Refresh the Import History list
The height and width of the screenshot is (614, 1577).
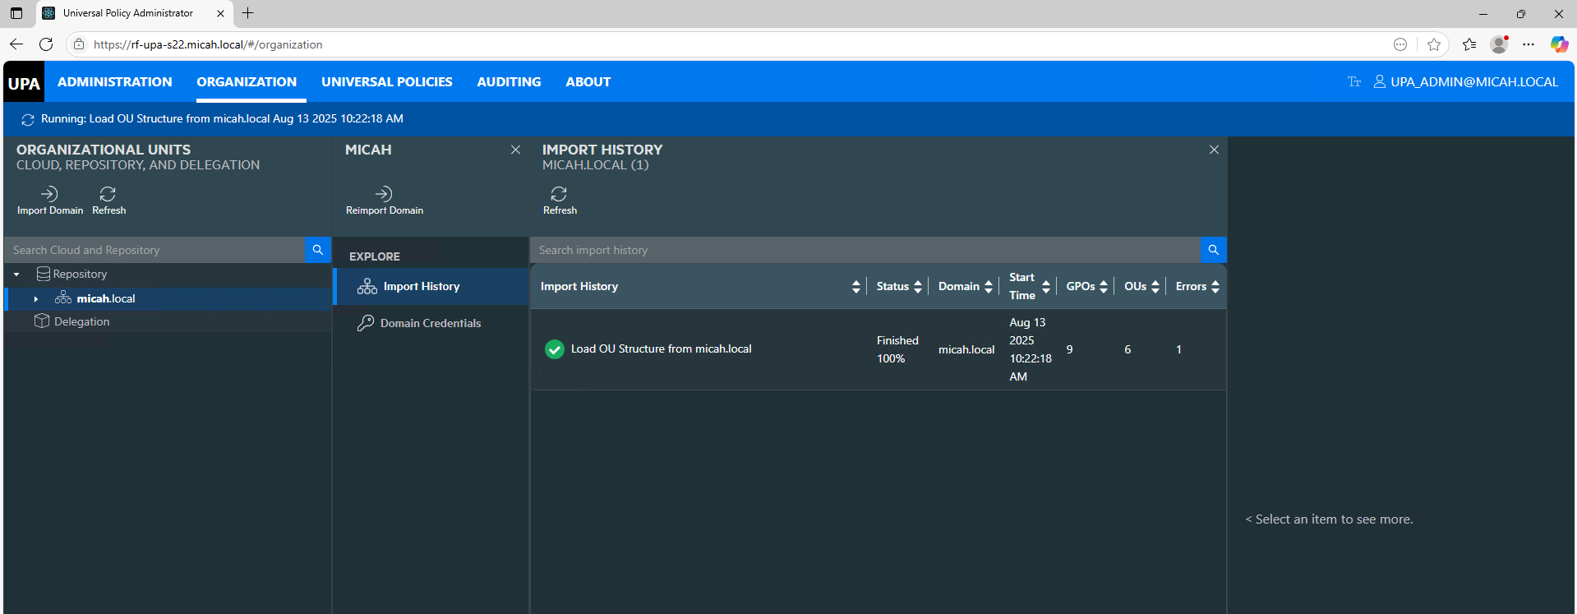[559, 195]
